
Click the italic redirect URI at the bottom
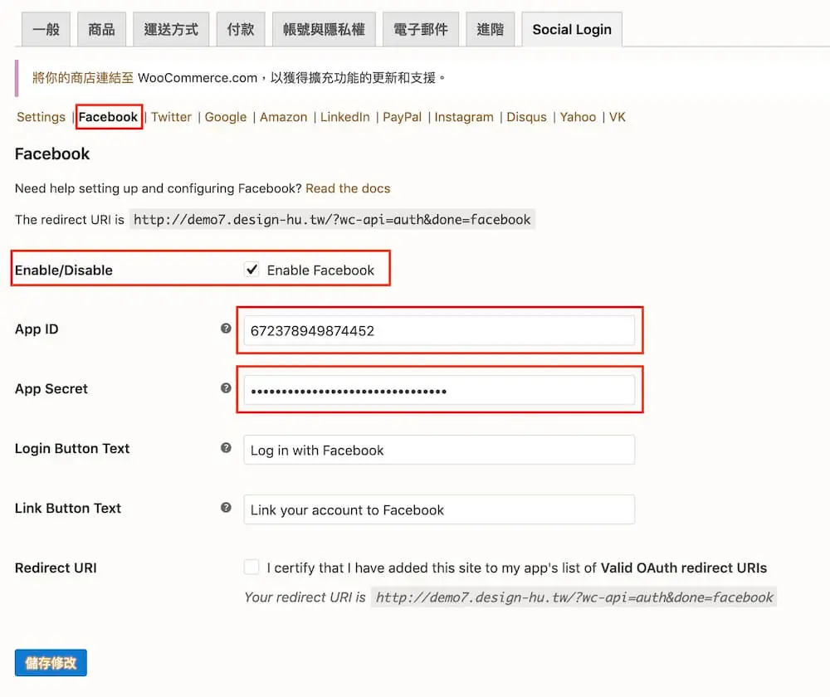coord(574,597)
